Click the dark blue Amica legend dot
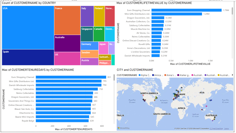The width and height of the screenshot is (236, 133). click(153, 75)
